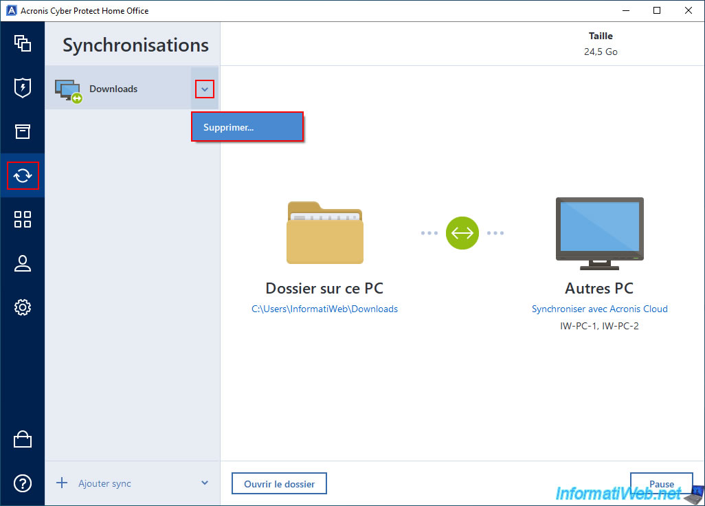Open the Archive section icon

(23, 131)
